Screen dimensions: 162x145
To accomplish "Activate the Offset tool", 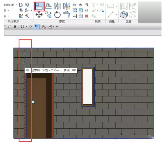I will pos(48,6).
